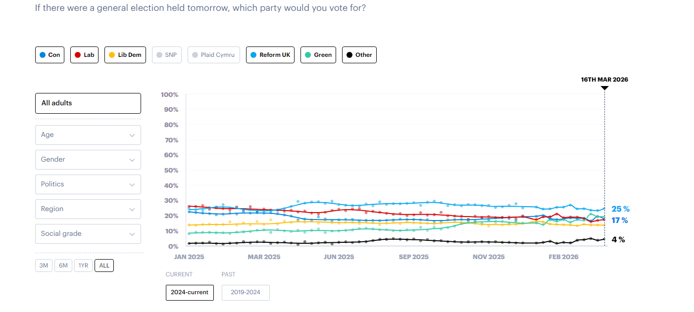
Task: Switch to the 2019-2024 period tab
Action: pos(246,292)
